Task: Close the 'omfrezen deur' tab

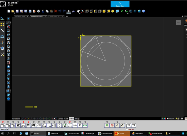Action: click(x=28, y=17)
